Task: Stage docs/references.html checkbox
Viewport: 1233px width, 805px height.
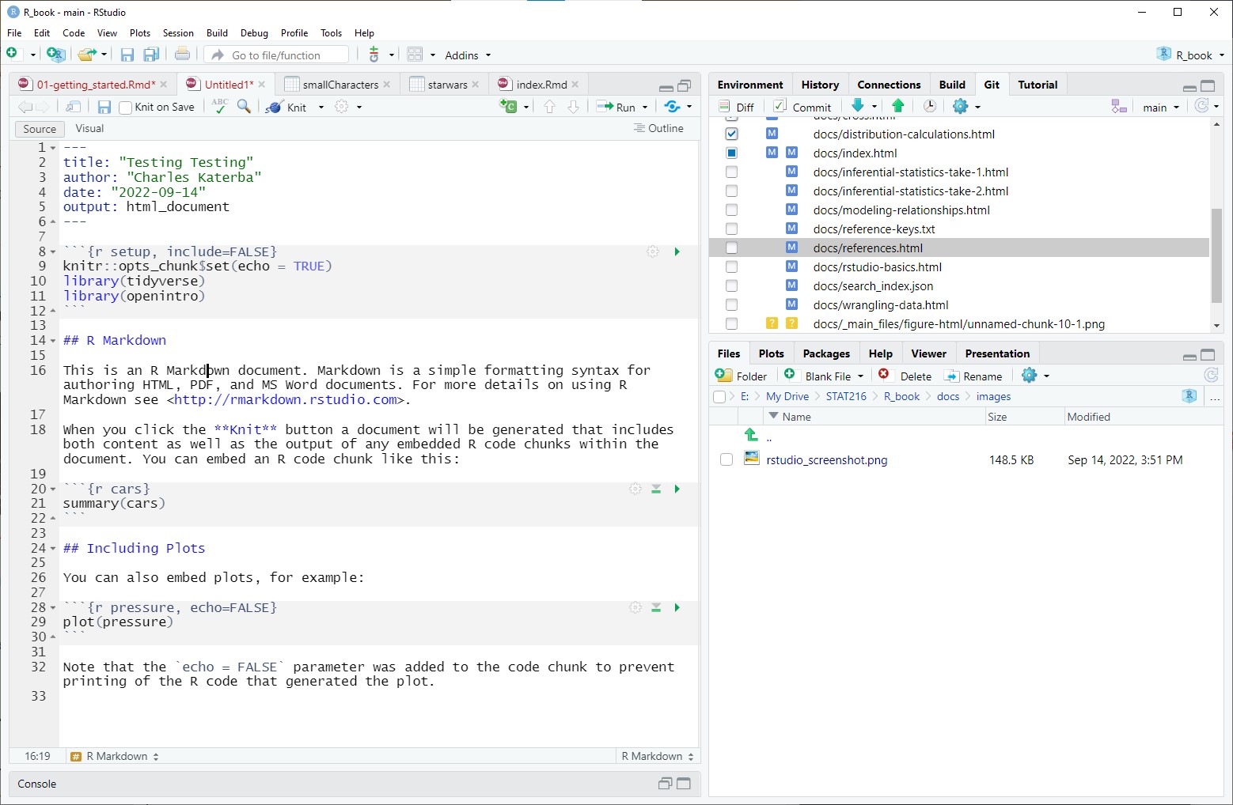Action: [731, 248]
